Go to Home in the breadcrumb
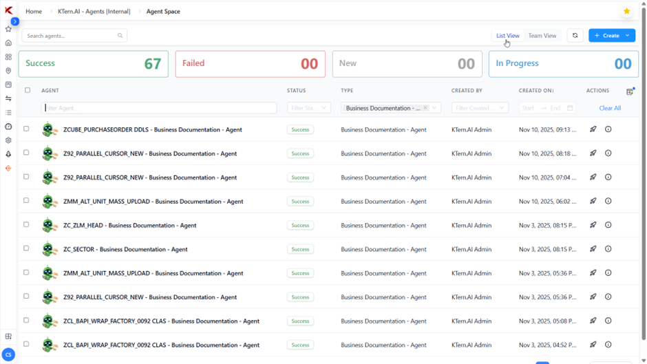647x364 pixels. (34, 12)
